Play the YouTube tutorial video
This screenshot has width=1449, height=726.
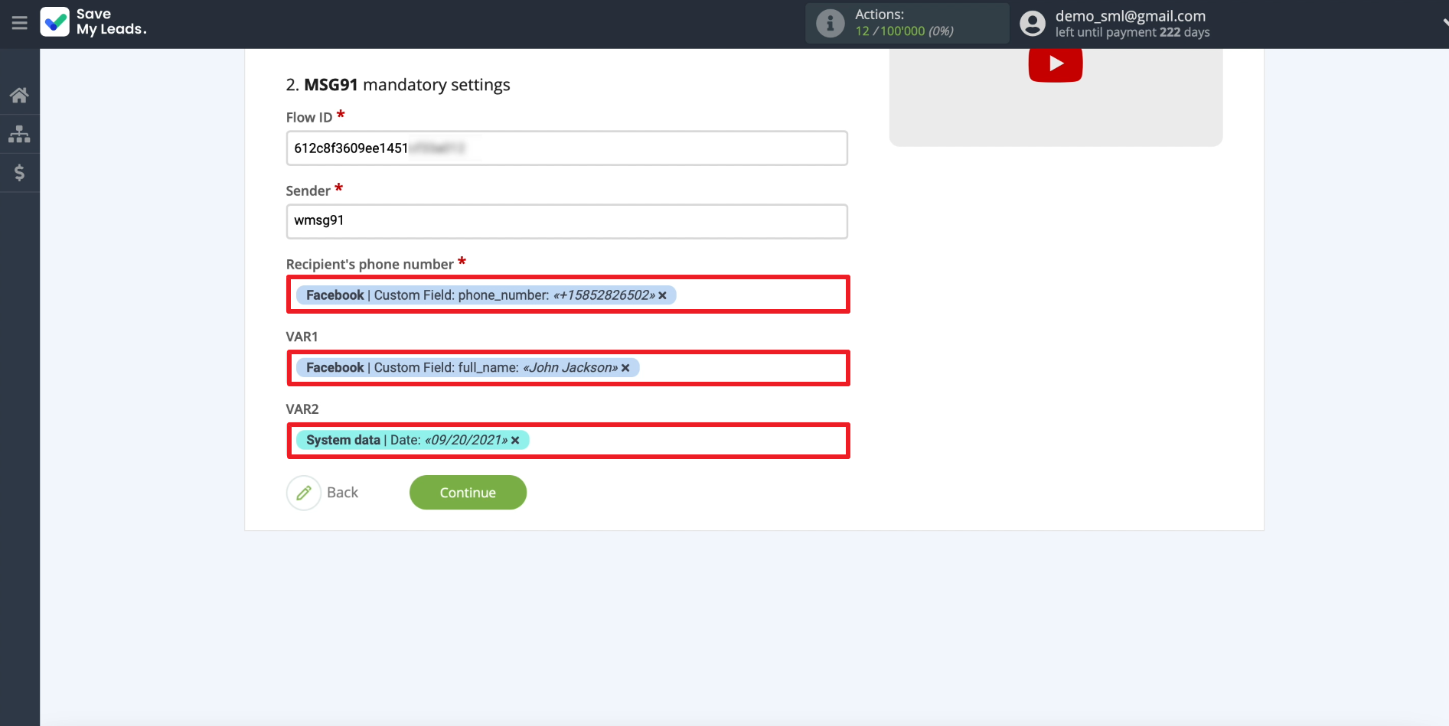point(1055,63)
